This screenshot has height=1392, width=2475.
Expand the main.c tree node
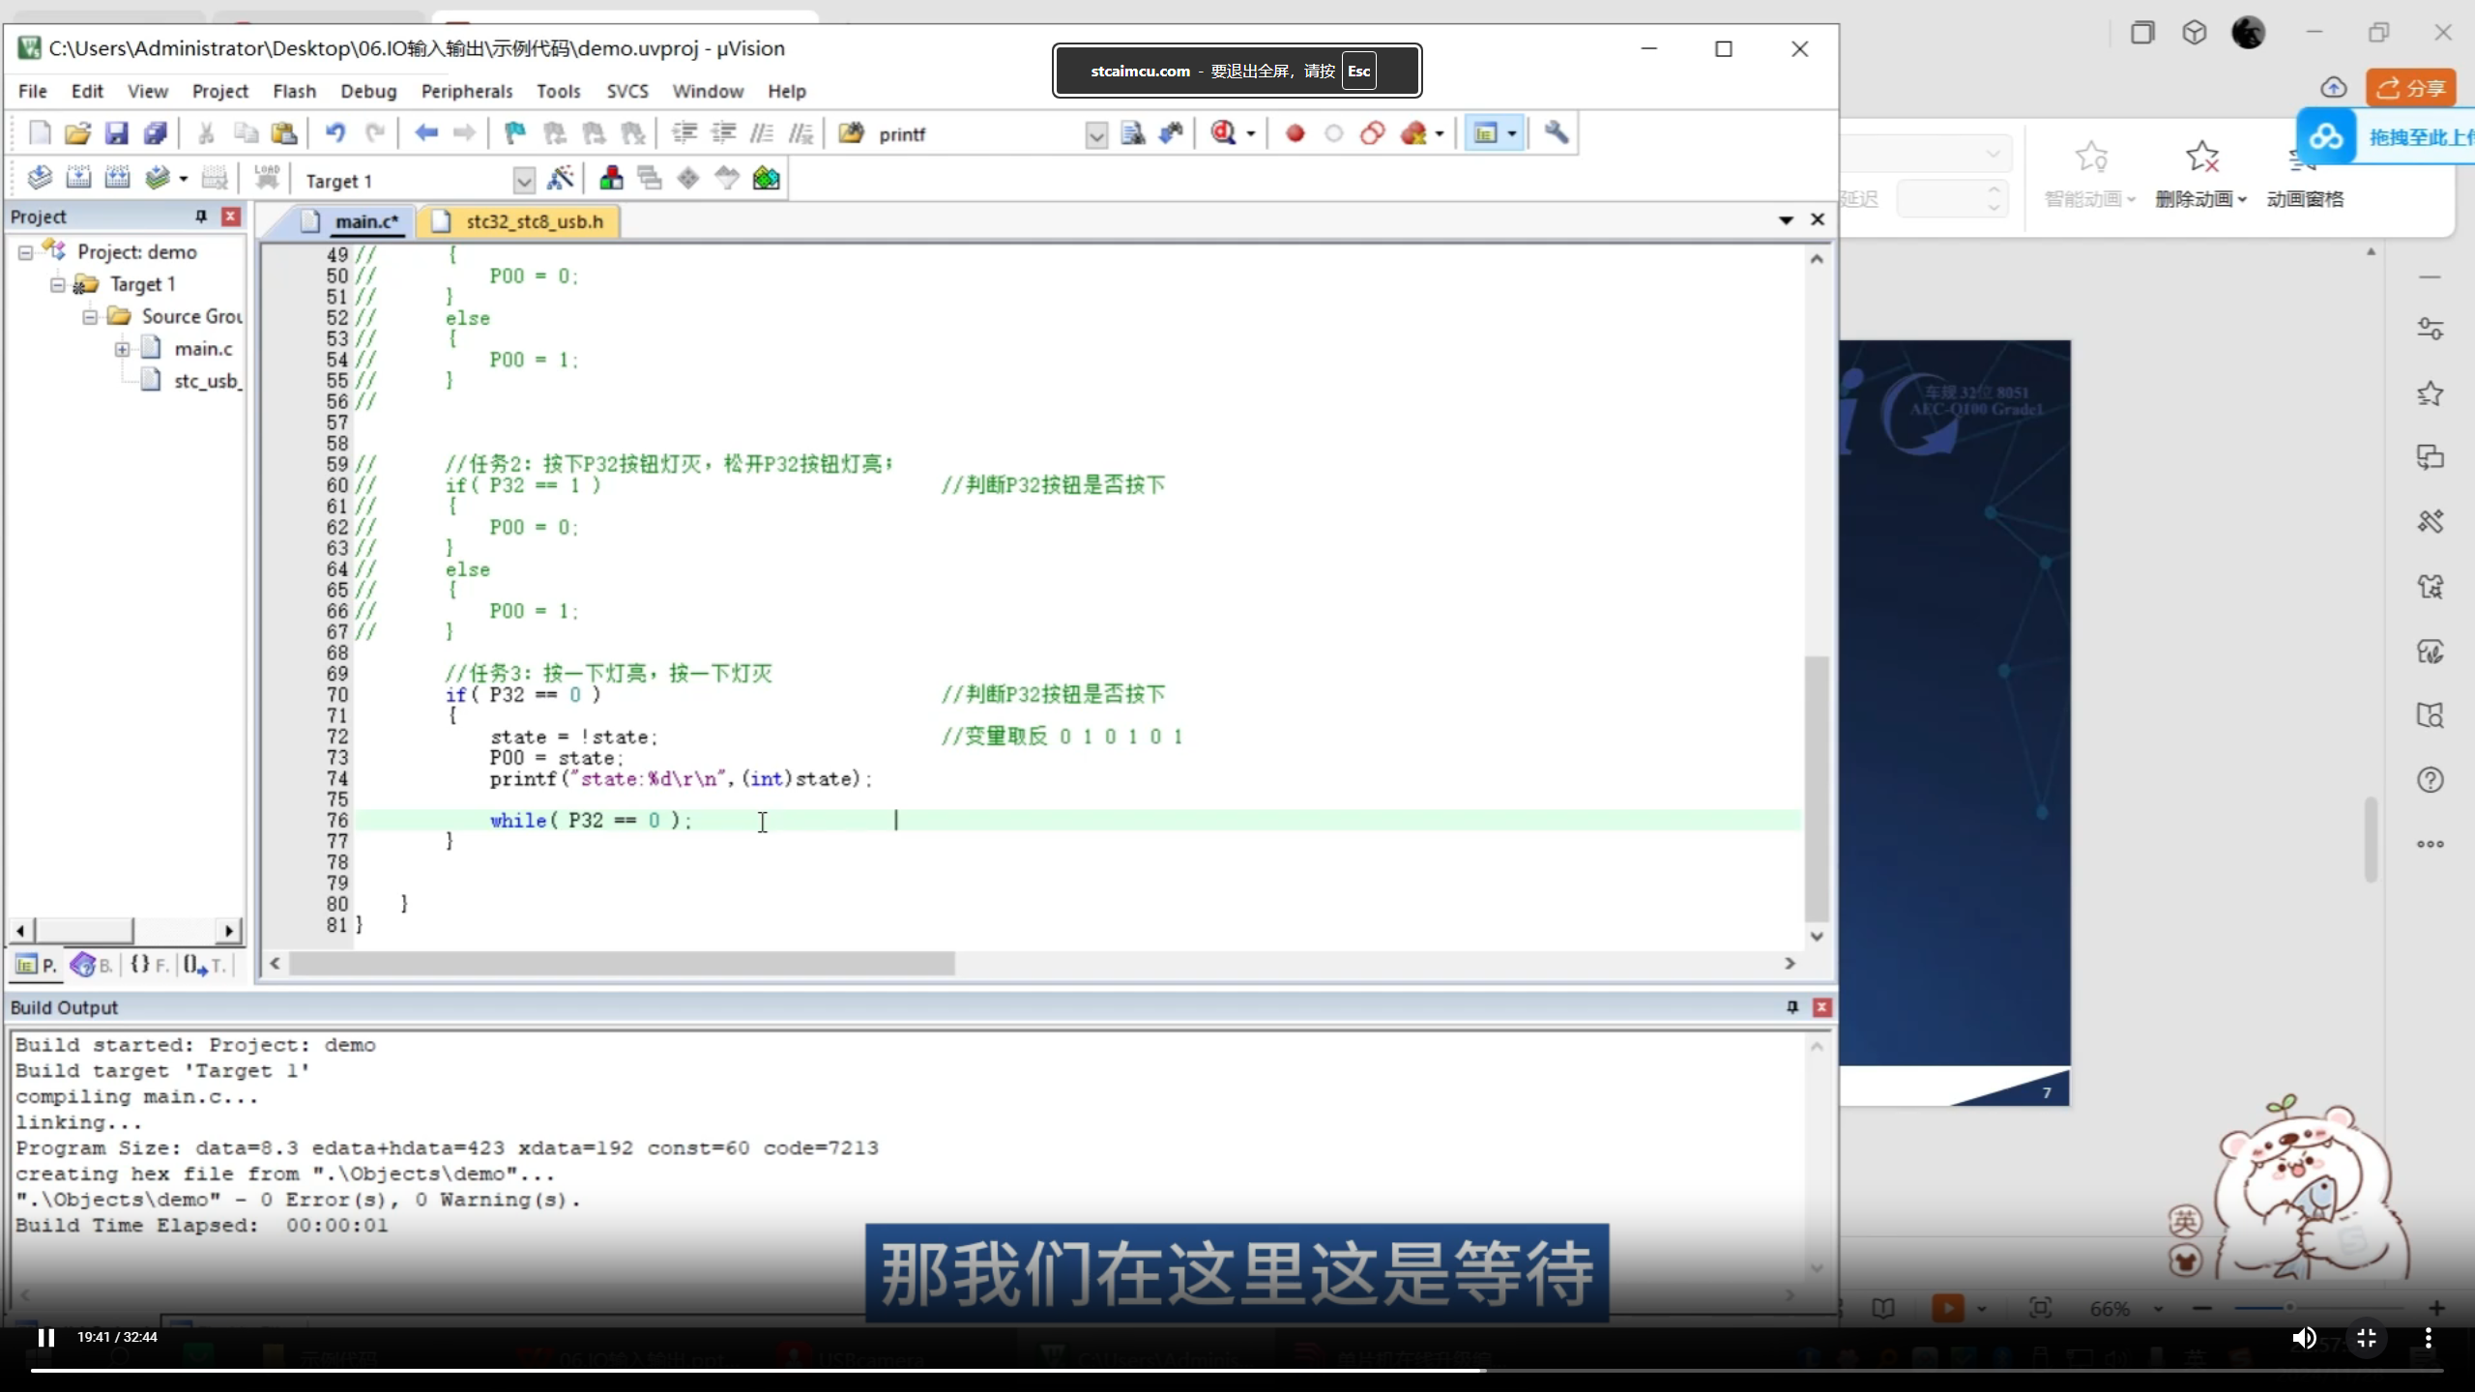122,349
